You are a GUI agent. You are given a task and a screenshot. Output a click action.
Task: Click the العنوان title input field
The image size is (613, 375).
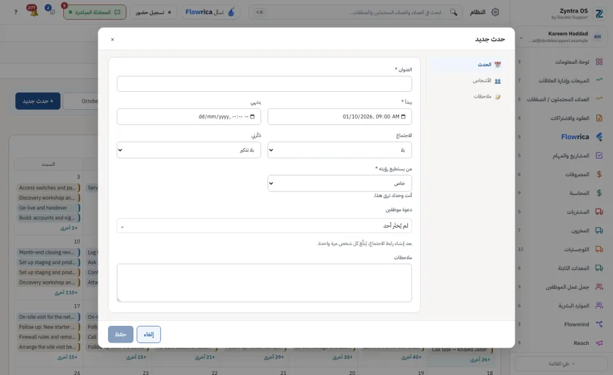(x=264, y=84)
